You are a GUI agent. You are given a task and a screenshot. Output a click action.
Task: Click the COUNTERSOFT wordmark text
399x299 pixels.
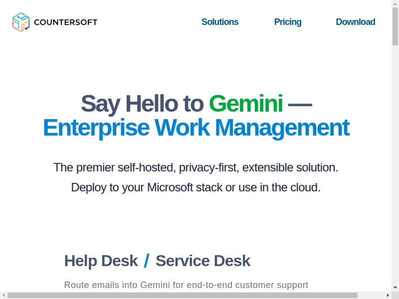coord(65,22)
